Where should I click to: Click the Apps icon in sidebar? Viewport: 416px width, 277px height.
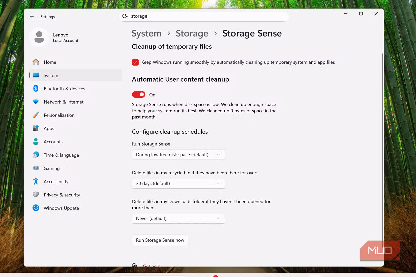[x=36, y=128]
